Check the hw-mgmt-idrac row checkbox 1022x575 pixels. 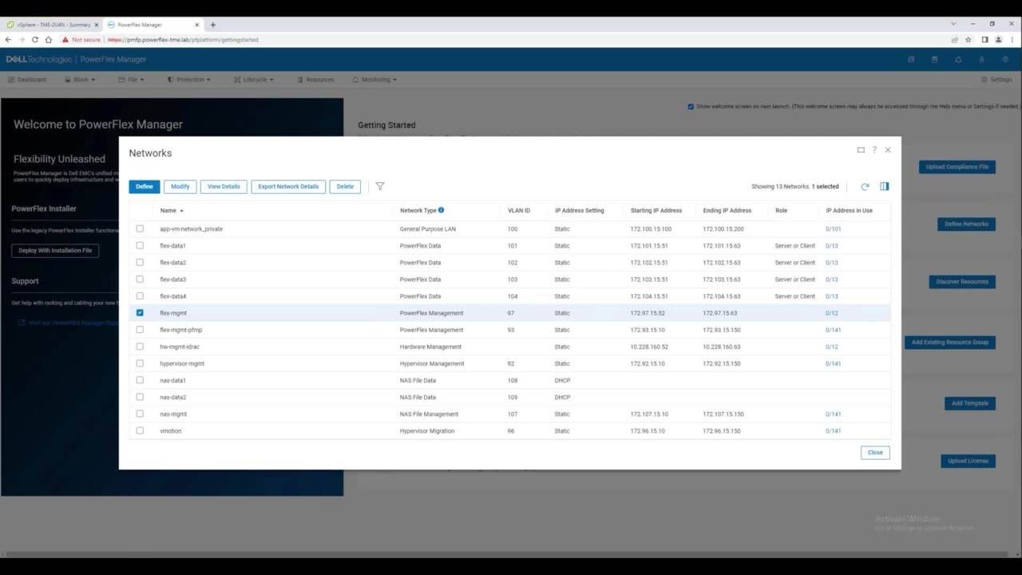pos(140,347)
